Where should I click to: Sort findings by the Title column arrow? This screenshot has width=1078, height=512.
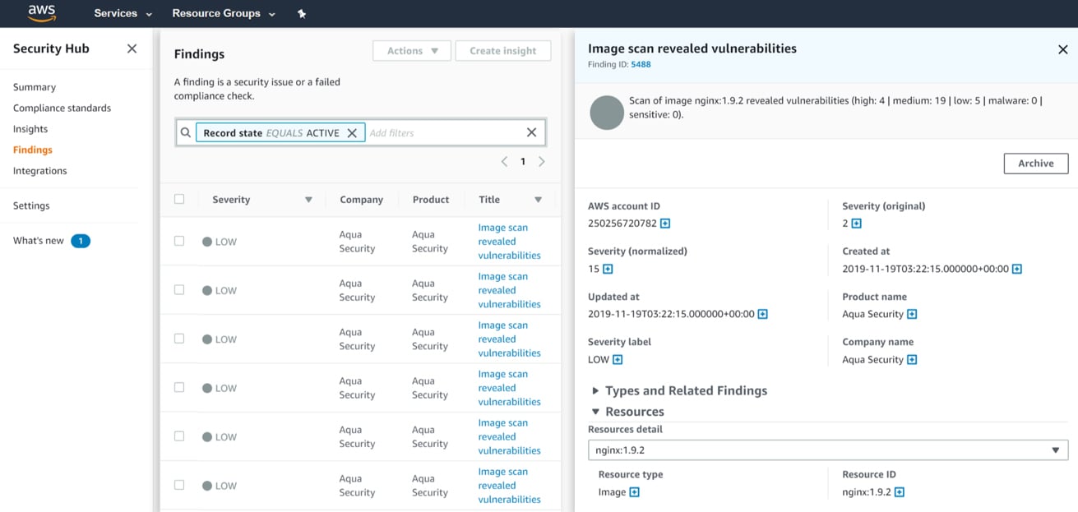538,200
